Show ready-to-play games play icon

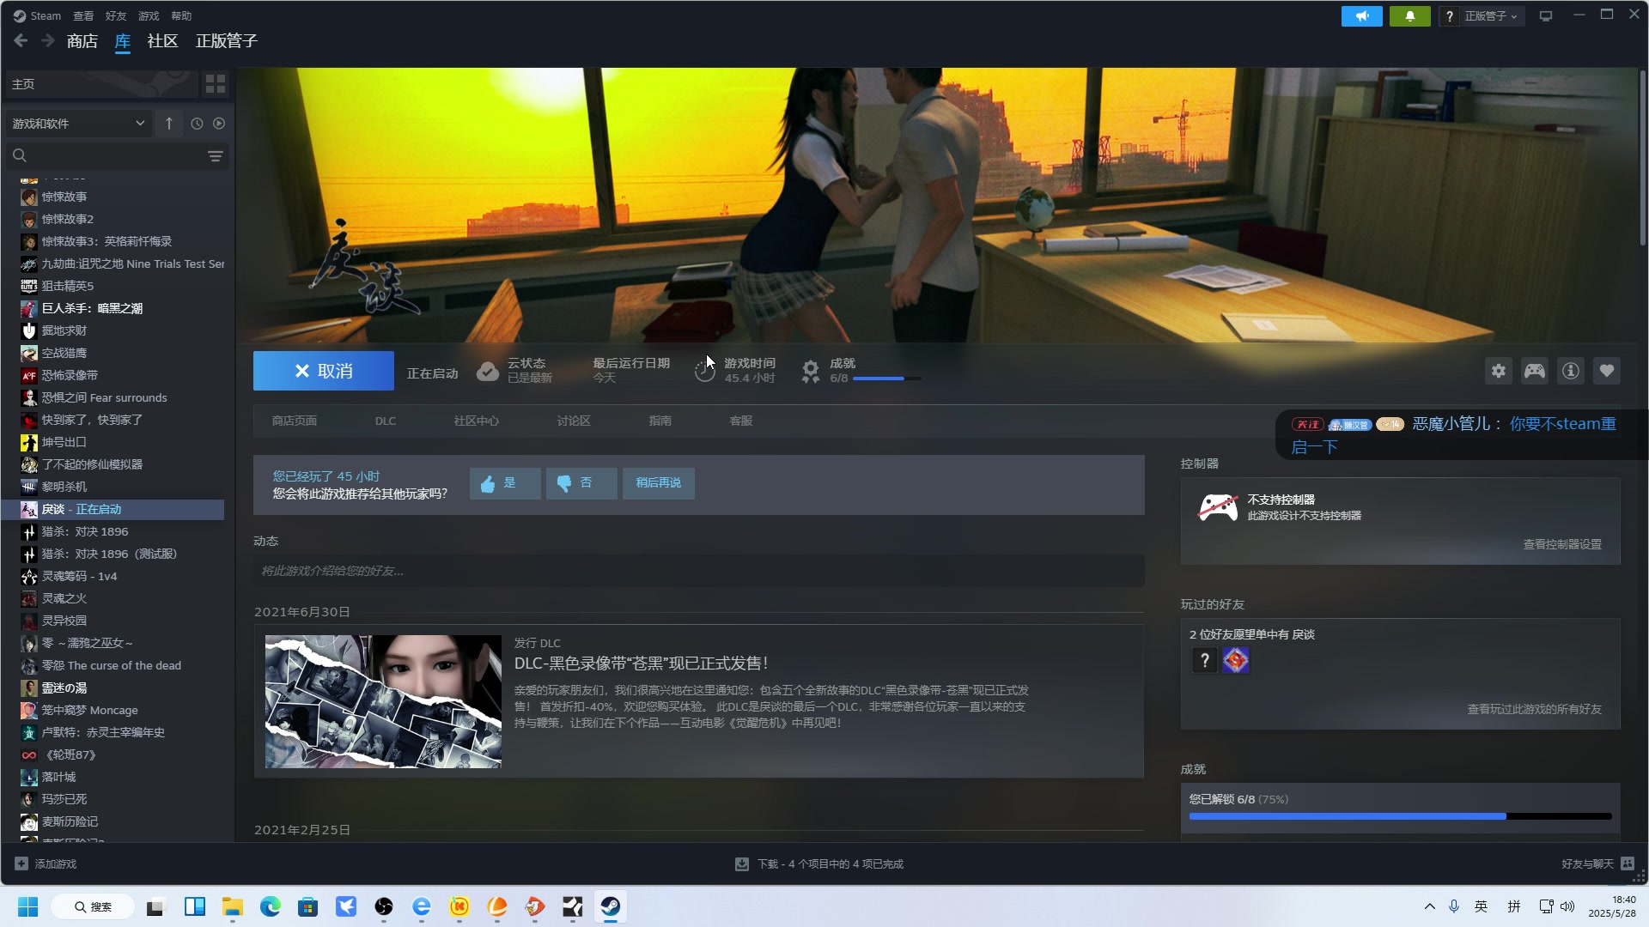click(x=219, y=124)
